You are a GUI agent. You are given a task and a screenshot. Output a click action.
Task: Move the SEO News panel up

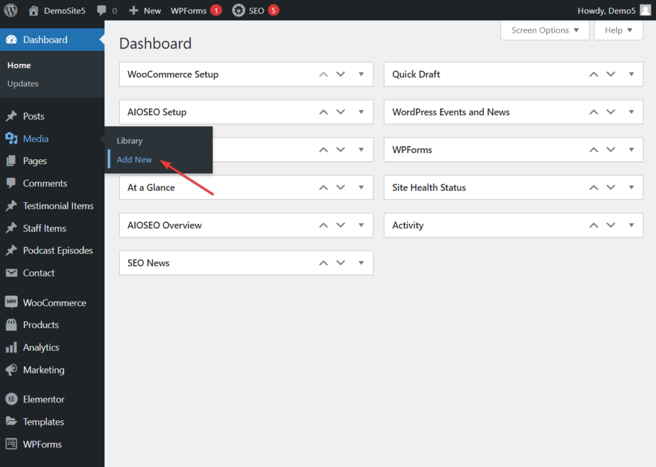(x=324, y=263)
